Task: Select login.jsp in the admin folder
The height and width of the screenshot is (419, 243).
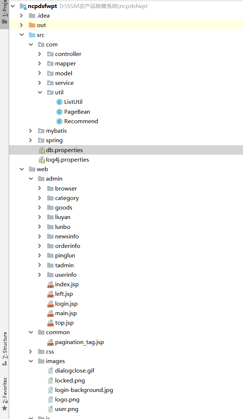Action: [x=66, y=304]
